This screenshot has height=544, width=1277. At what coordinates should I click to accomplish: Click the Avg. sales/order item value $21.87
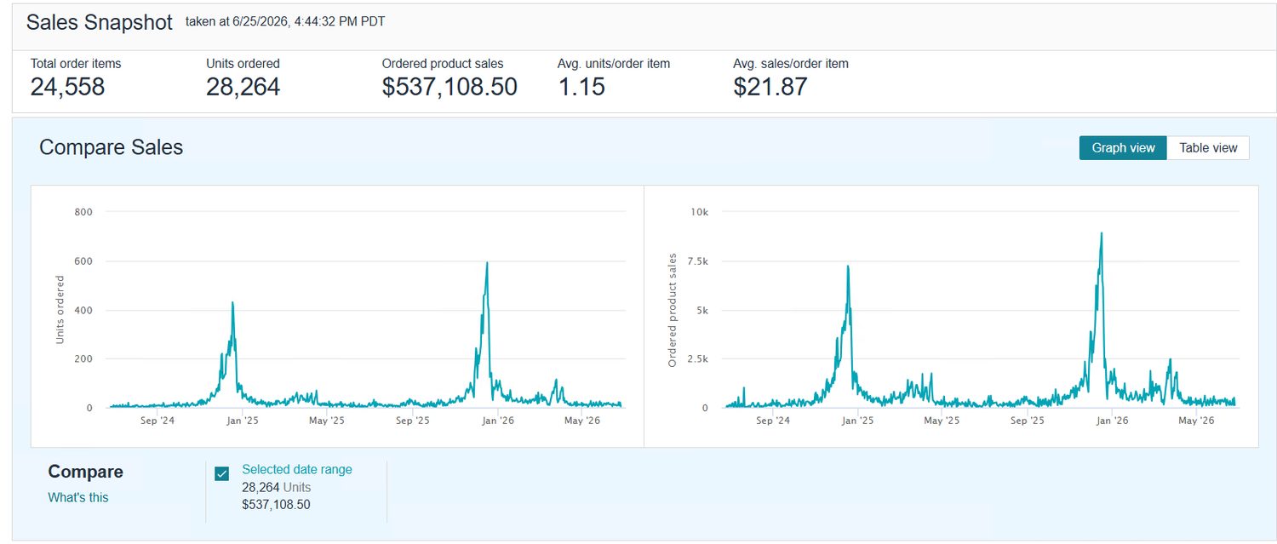[770, 87]
